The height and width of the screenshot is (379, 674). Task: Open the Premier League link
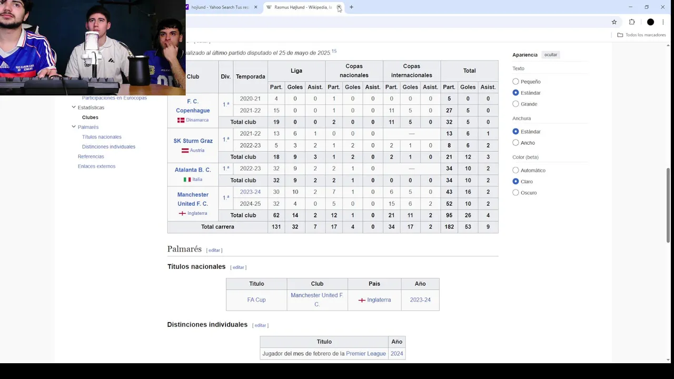[366, 354]
